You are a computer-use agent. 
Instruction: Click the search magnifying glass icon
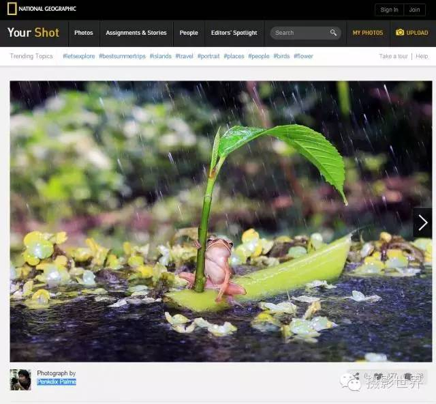tap(333, 33)
